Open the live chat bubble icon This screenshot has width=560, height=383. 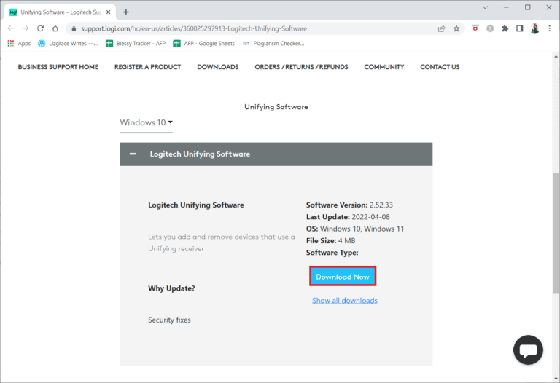coord(528,350)
